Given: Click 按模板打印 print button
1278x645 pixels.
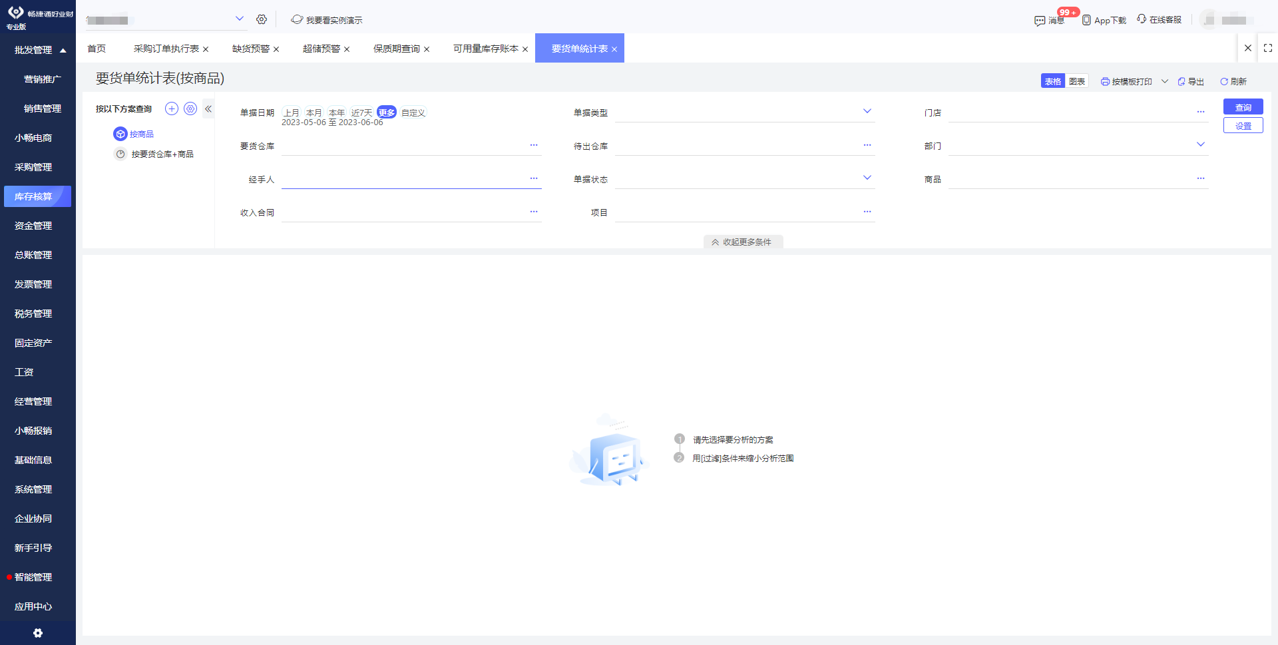Looking at the screenshot, I should (x=1126, y=81).
